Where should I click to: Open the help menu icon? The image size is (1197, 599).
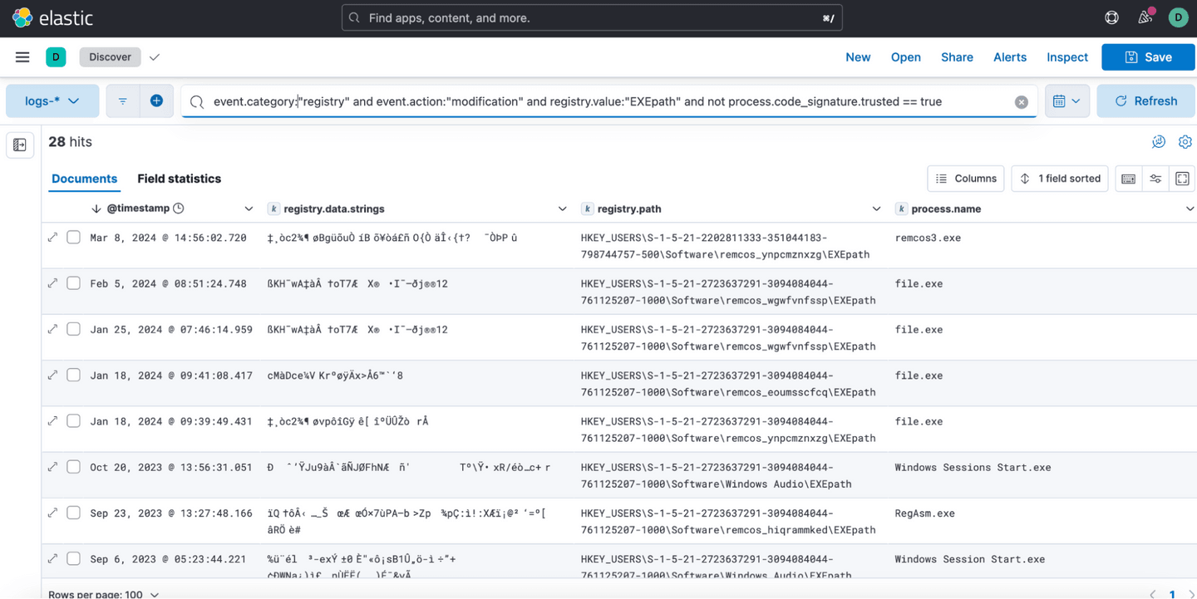pyautogui.click(x=1111, y=17)
